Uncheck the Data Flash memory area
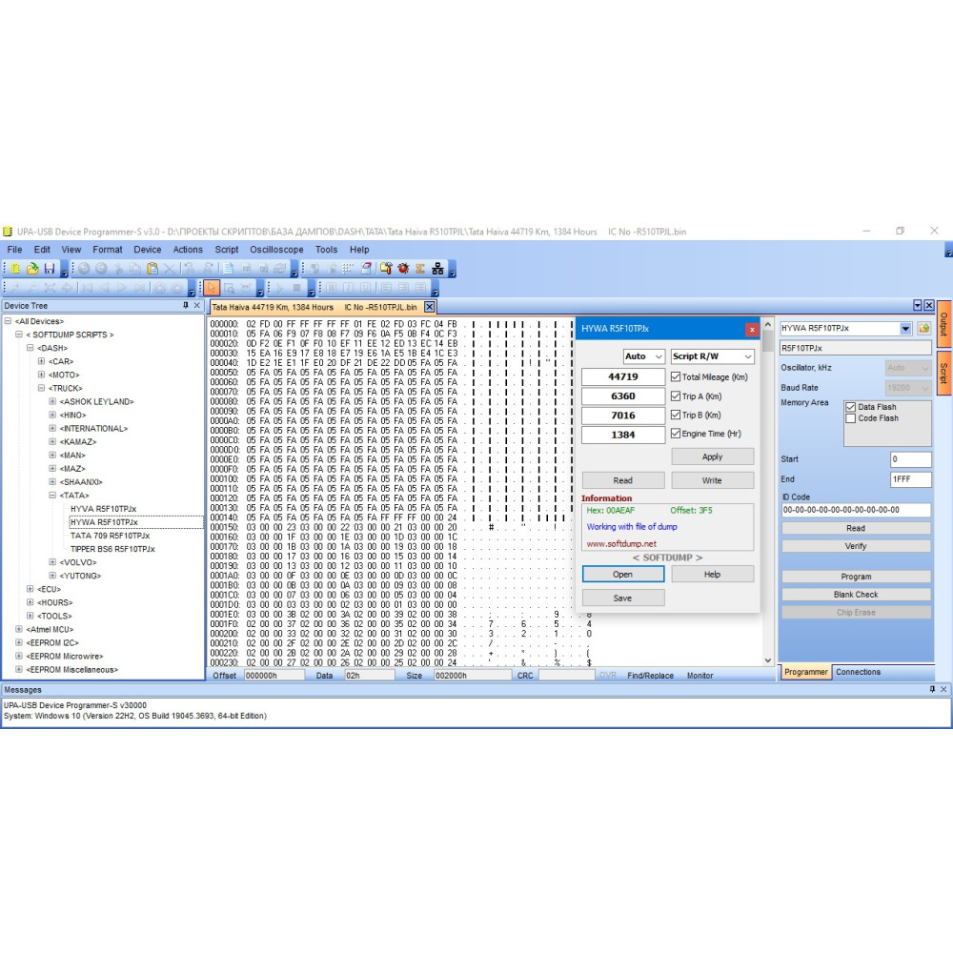 click(x=851, y=407)
